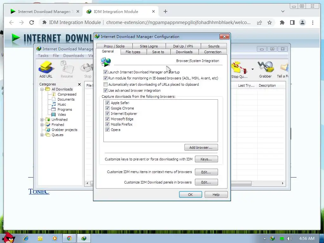This screenshot has width=324, height=243.
Task: Expand the Unfinished tree node
Action: click(42, 120)
